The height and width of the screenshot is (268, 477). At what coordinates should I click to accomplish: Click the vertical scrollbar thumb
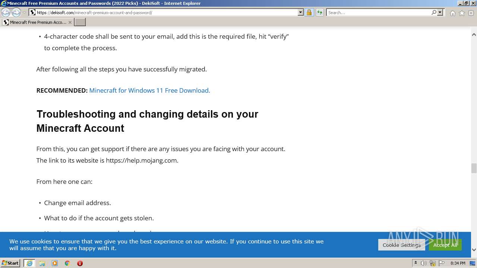tap(474, 168)
